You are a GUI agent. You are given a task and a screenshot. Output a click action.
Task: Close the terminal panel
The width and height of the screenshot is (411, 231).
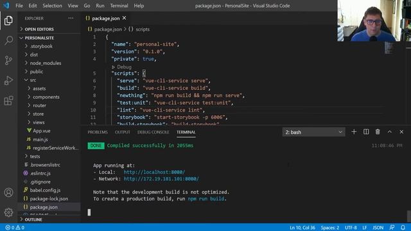click(401, 132)
